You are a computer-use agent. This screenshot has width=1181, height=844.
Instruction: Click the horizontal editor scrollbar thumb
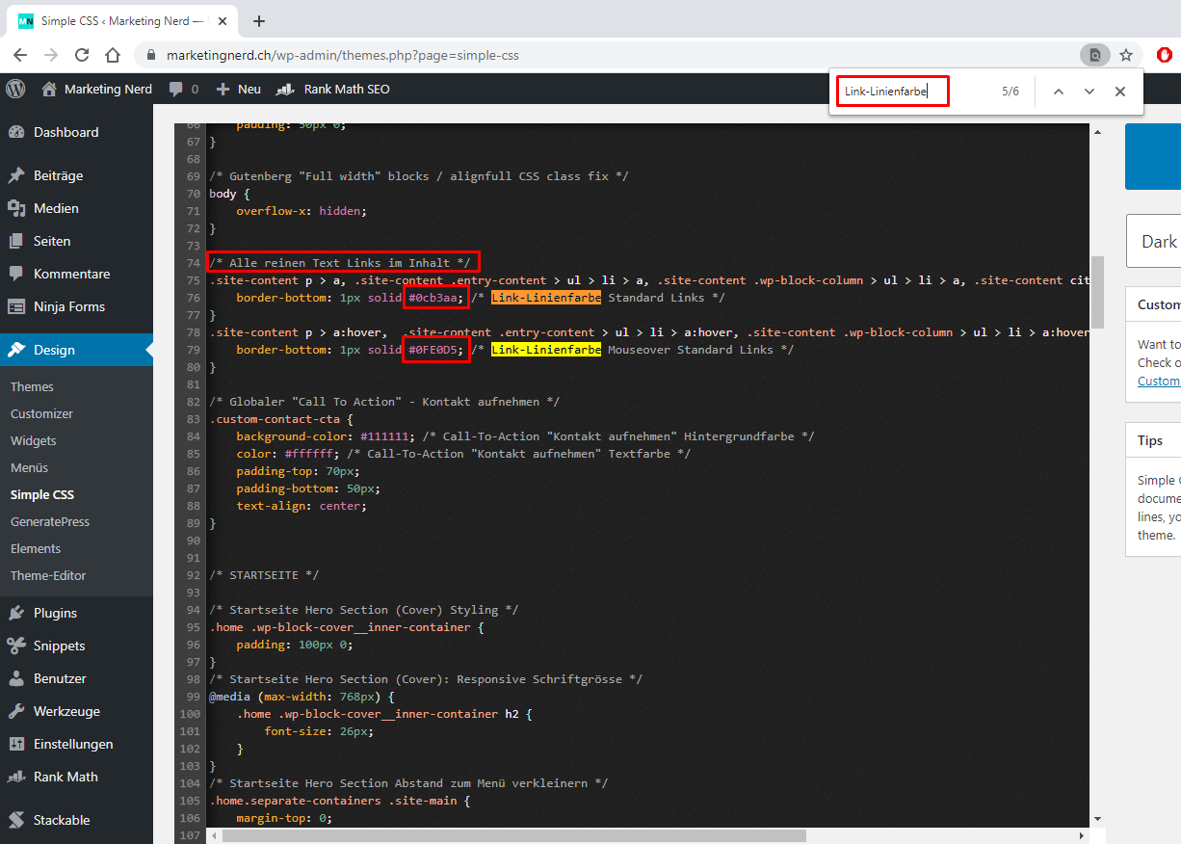513,835
